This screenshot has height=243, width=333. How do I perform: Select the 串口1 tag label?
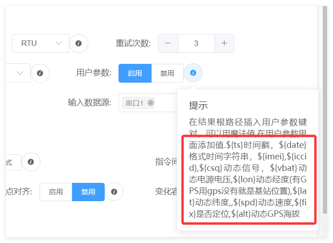[x=135, y=103]
